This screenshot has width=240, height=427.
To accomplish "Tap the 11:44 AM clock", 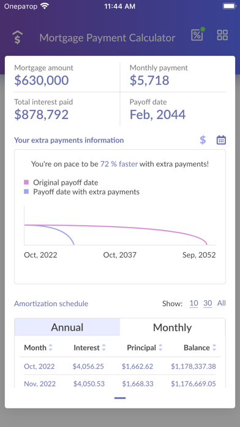I will pos(120,6).
